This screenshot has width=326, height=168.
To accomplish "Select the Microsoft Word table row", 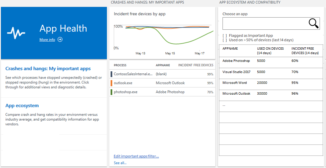I will 235,83.
